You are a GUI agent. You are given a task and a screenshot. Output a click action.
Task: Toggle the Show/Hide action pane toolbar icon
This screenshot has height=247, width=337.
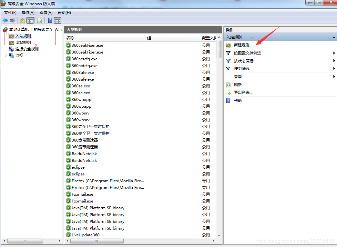click(x=57, y=20)
